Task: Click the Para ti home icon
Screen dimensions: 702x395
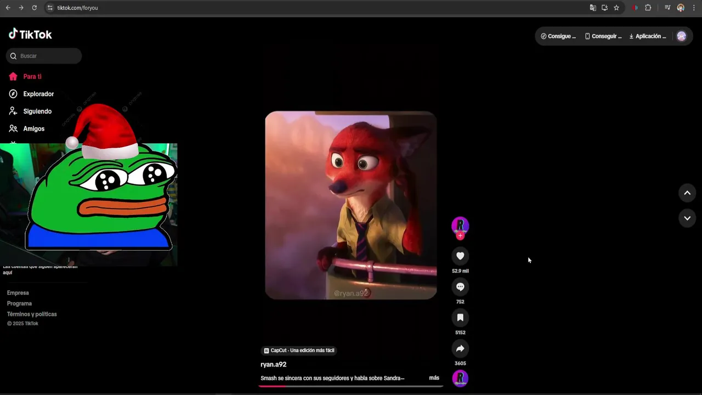Action: click(x=13, y=77)
